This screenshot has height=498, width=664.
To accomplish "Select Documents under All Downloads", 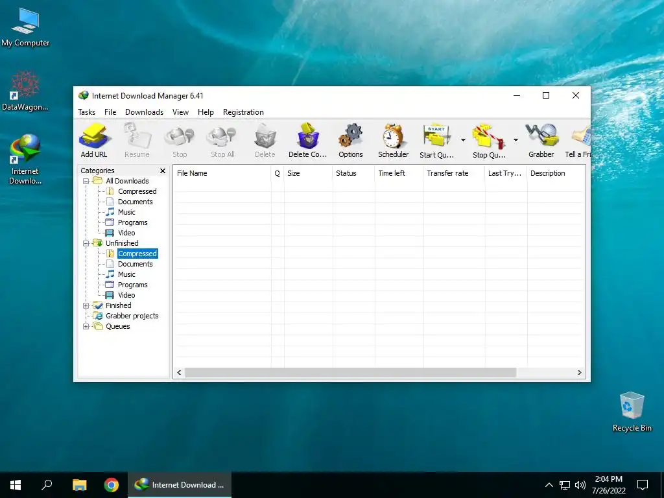I will (135, 202).
